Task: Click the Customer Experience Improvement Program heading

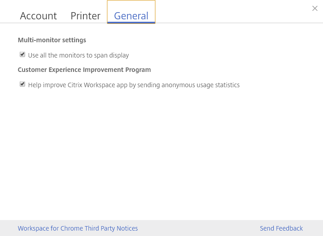Action: click(x=84, y=70)
